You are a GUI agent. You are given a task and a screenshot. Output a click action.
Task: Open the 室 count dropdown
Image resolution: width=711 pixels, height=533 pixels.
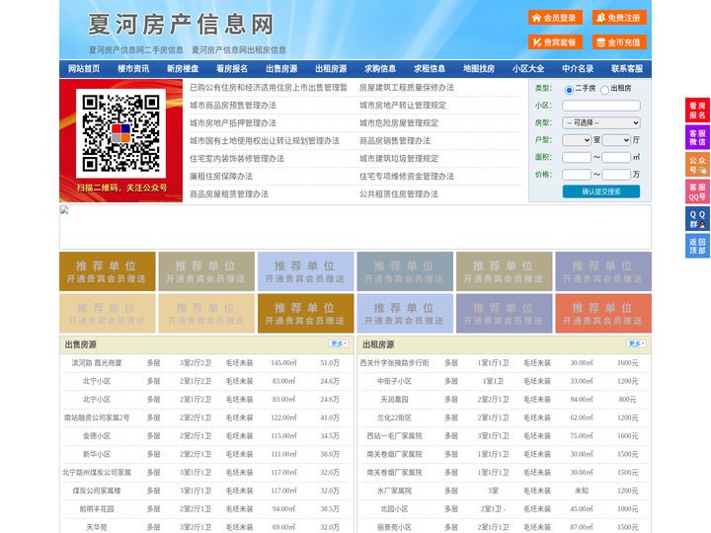tap(577, 140)
